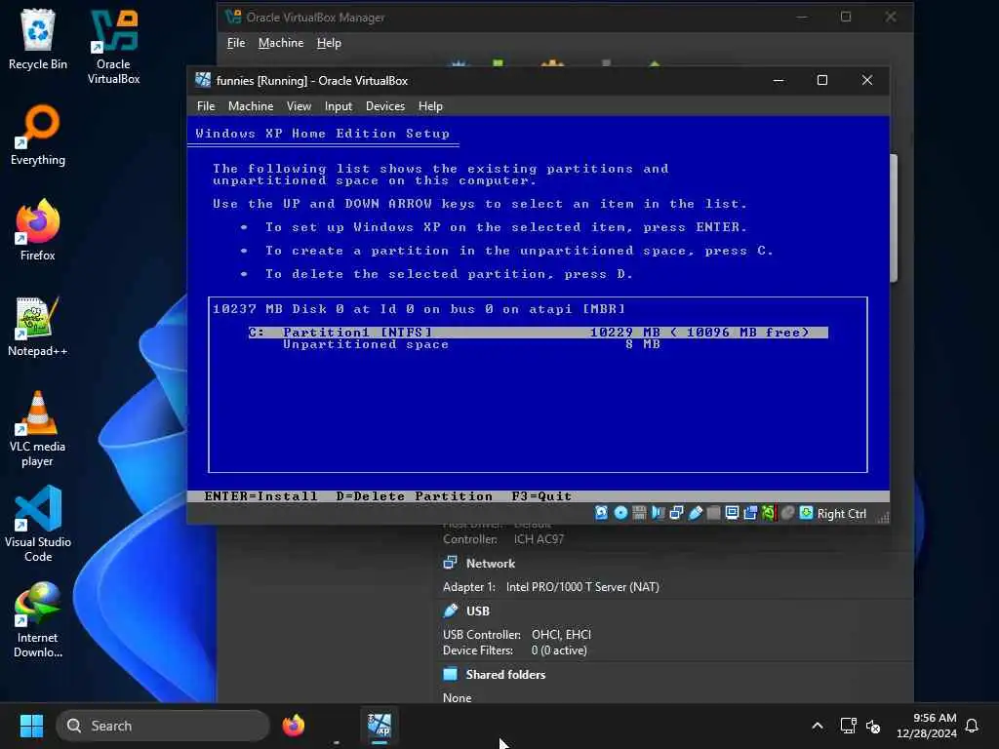Select the Everything desktop shortcut
This screenshot has height=749, width=999.
pos(38,135)
